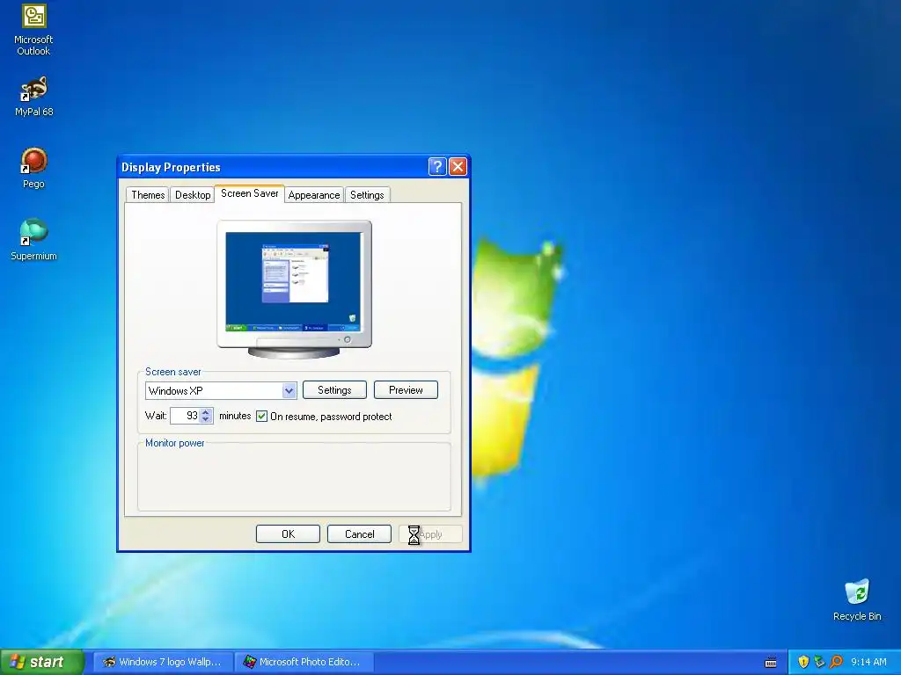Click the Help question mark button in Display Properties

(437, 166)
